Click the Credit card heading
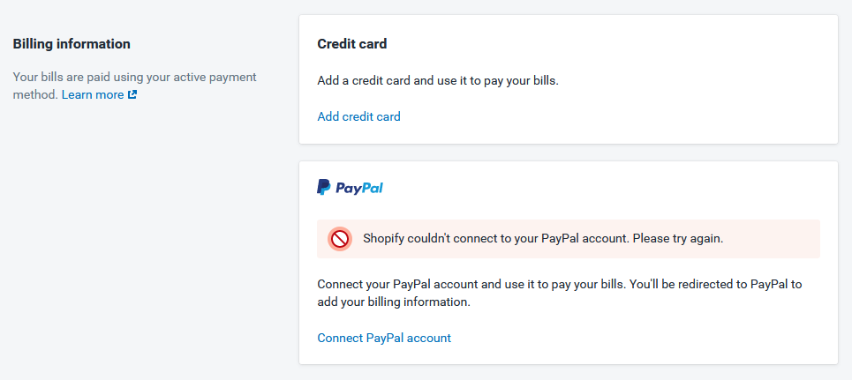Screen dimensions: 852x380 pyautogui.click(x=352, y=44)
